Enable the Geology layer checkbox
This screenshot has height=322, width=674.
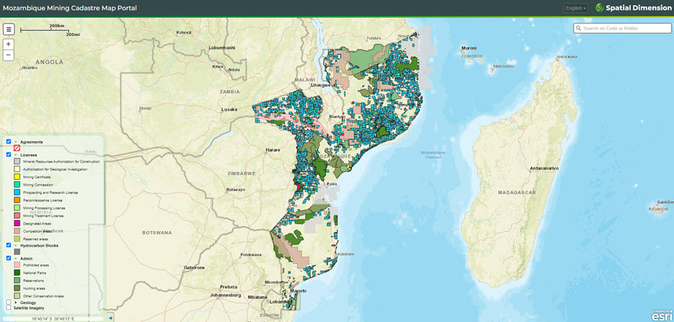click(8, 303)
